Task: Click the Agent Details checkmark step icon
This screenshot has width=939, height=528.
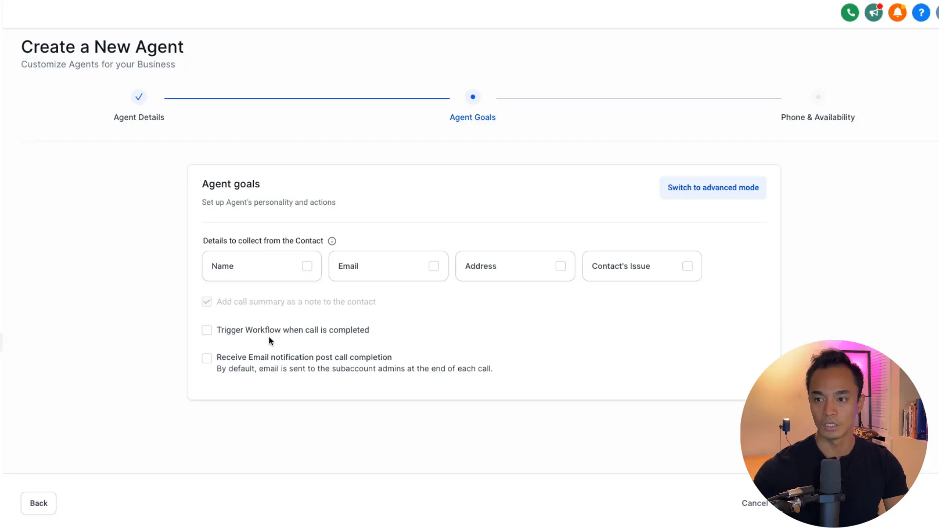Action: 139,97
